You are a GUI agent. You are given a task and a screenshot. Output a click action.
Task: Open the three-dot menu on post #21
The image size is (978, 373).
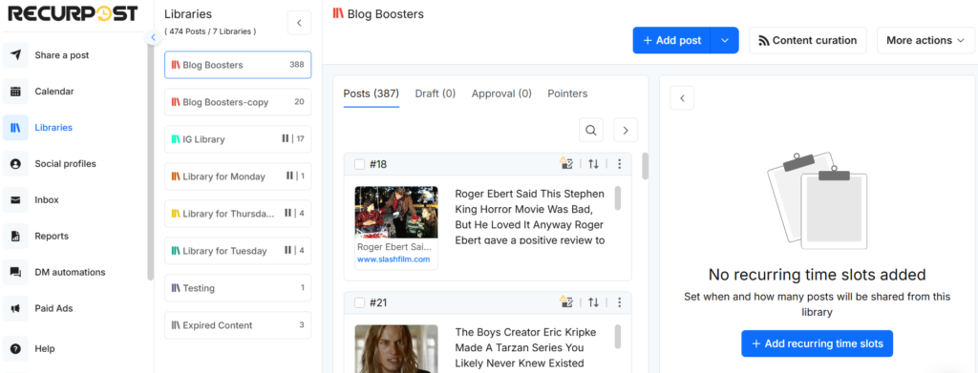coord(619,302)
